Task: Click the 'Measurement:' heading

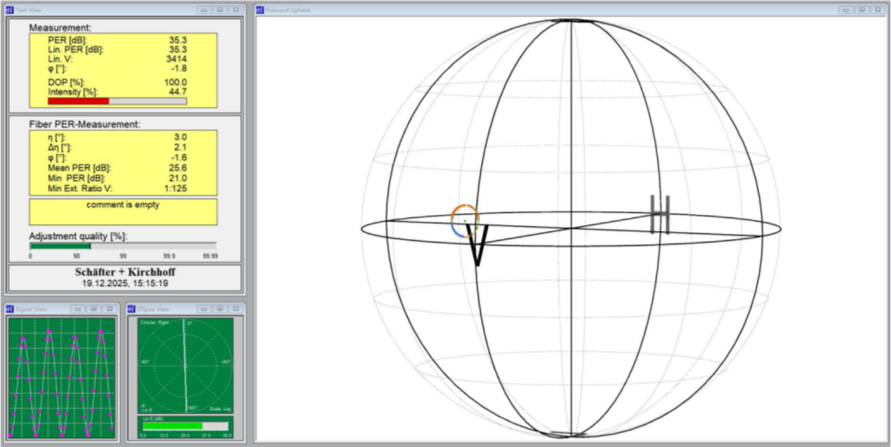Action: pos(60,27)
